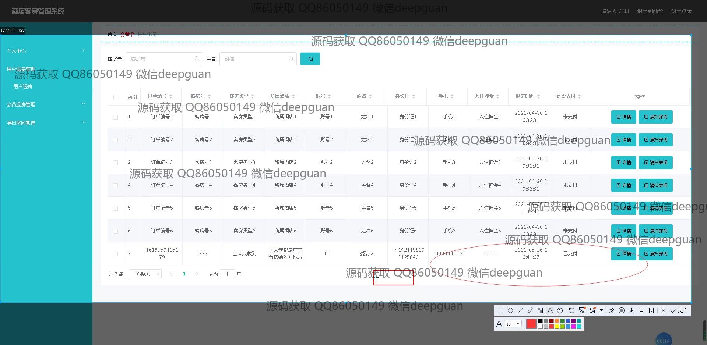The width and height of the screenshot is (707, 345).
Task: Select the numbered marker tool
Action: pyautogui.click(x=560, y=310)
